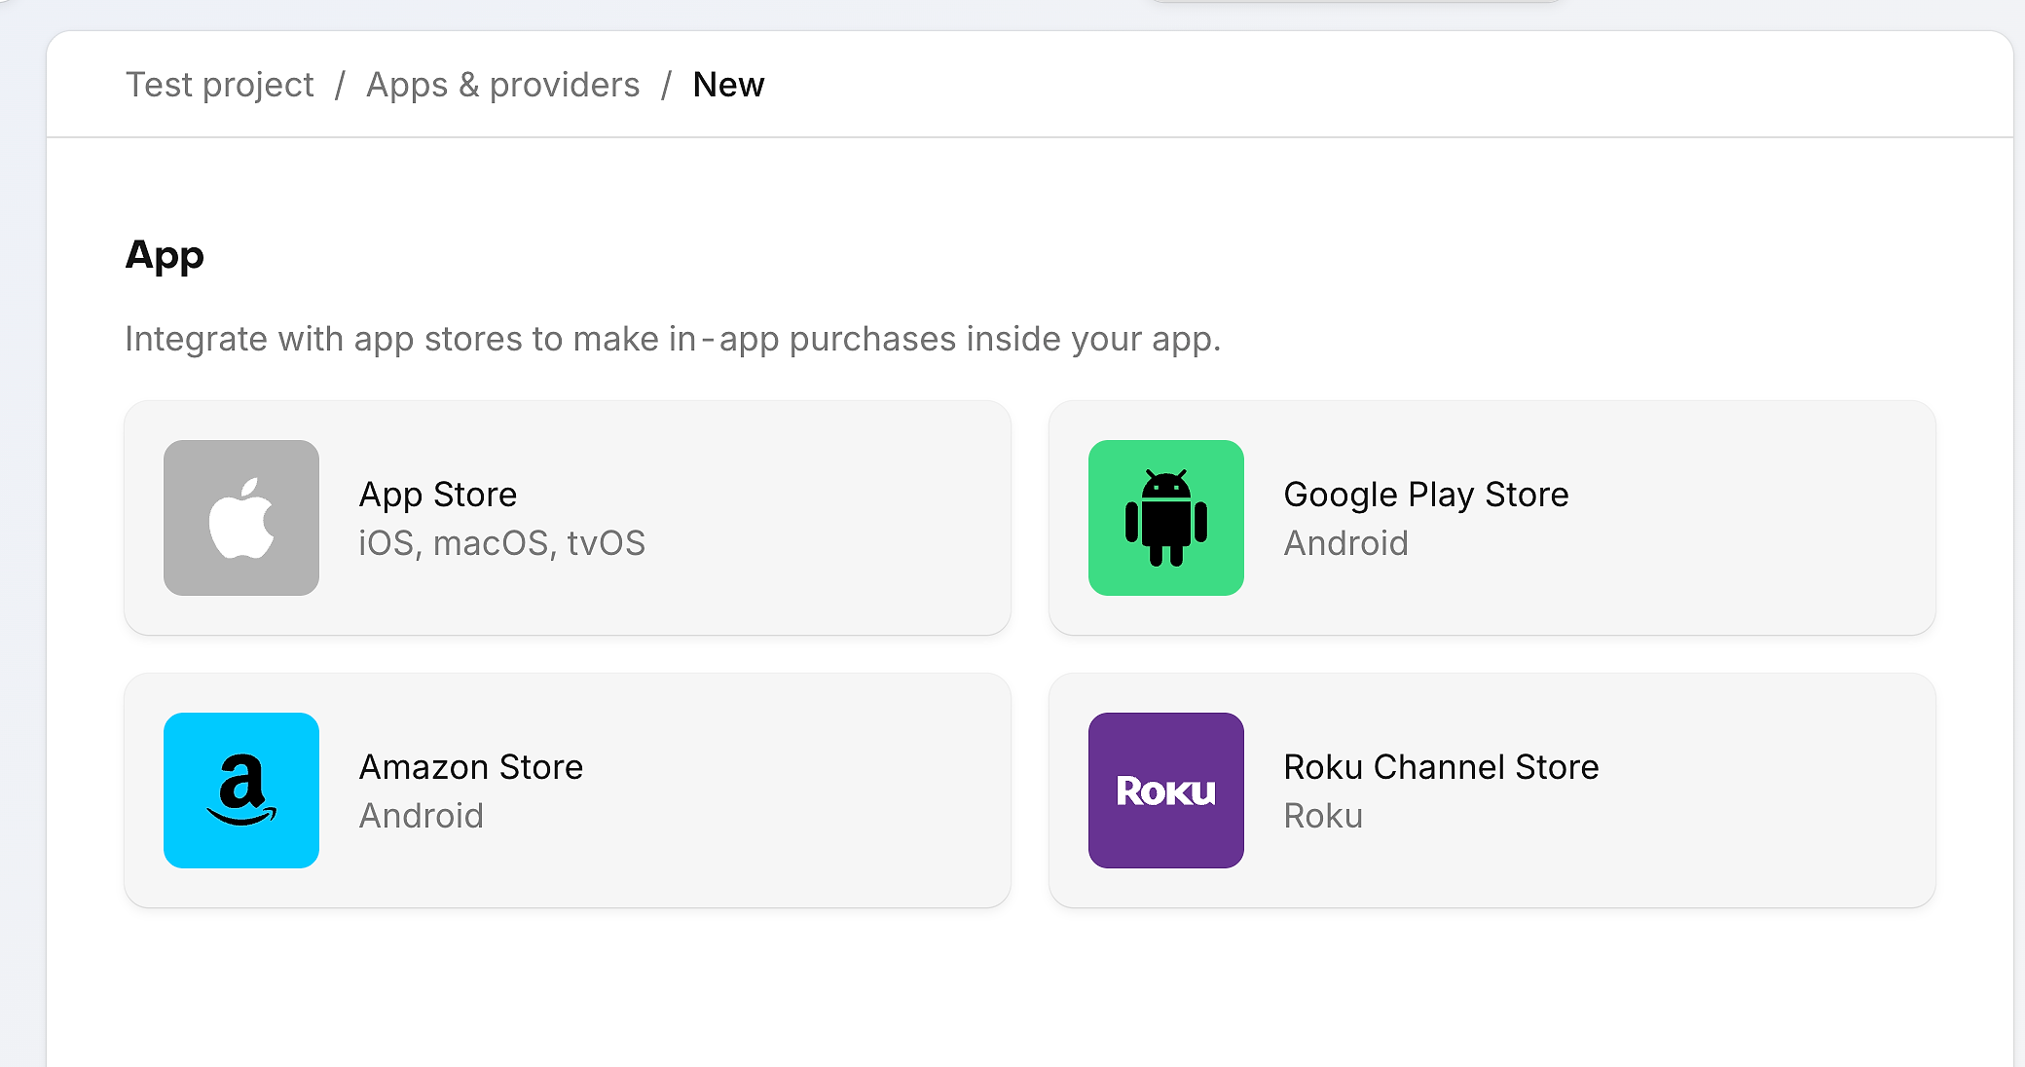The width and height of the screenshot is (2025, 1067).
Task: Click the App section heading
Action: coord(165,256)
